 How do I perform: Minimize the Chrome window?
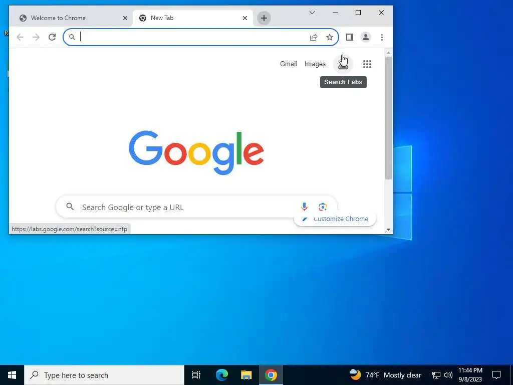(x=335, y=13)
